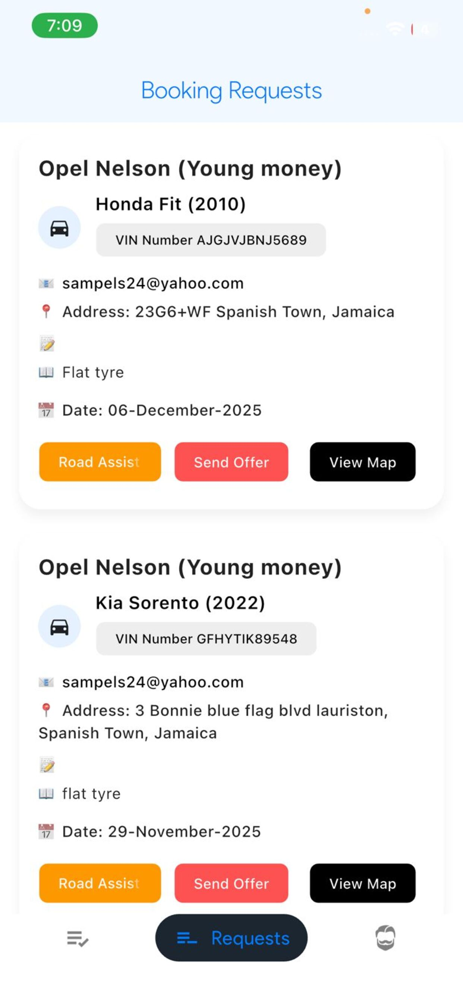Tap the car icon beside Honda Fit

[59, 227]
